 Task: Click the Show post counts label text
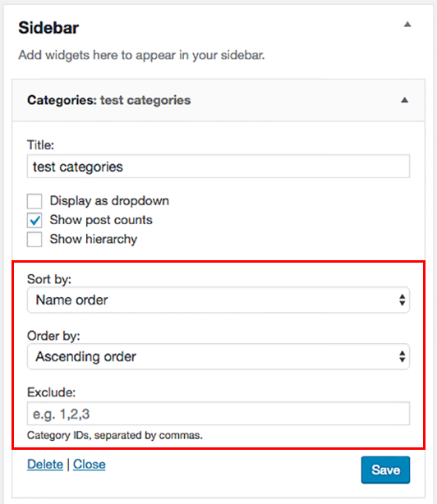click(x=101, y=220)
